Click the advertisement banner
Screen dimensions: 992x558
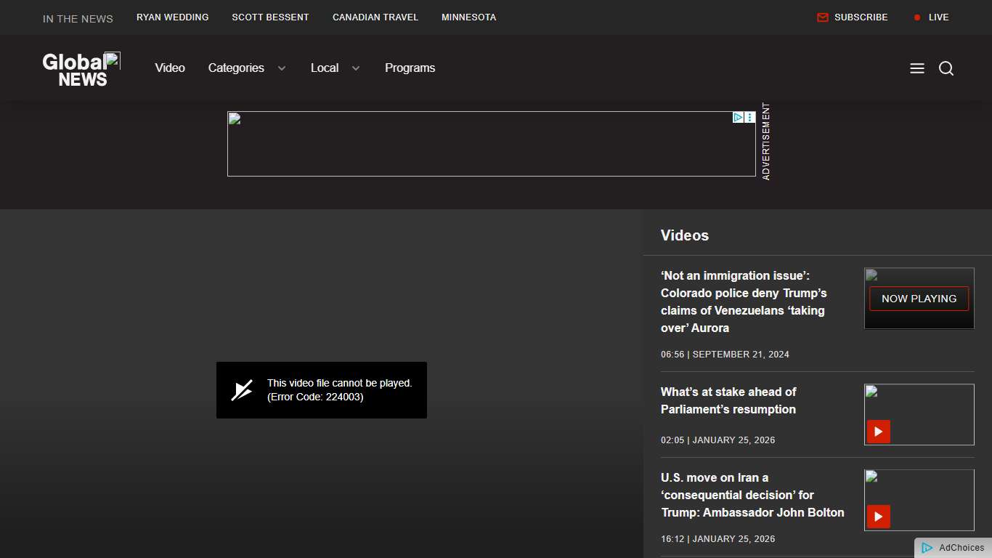tap(479, 144)
